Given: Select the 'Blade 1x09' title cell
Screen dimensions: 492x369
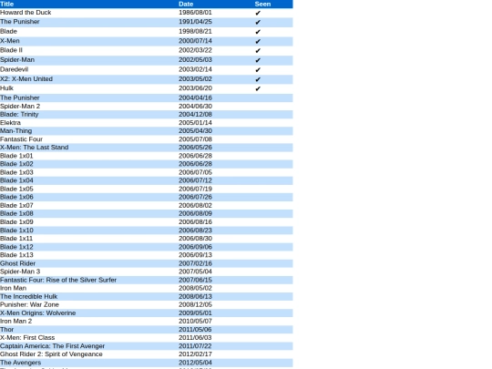Looking at the screenshot, I should [x=16, y=222].
